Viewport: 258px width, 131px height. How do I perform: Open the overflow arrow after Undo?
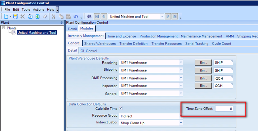click(x=81, y=18)
